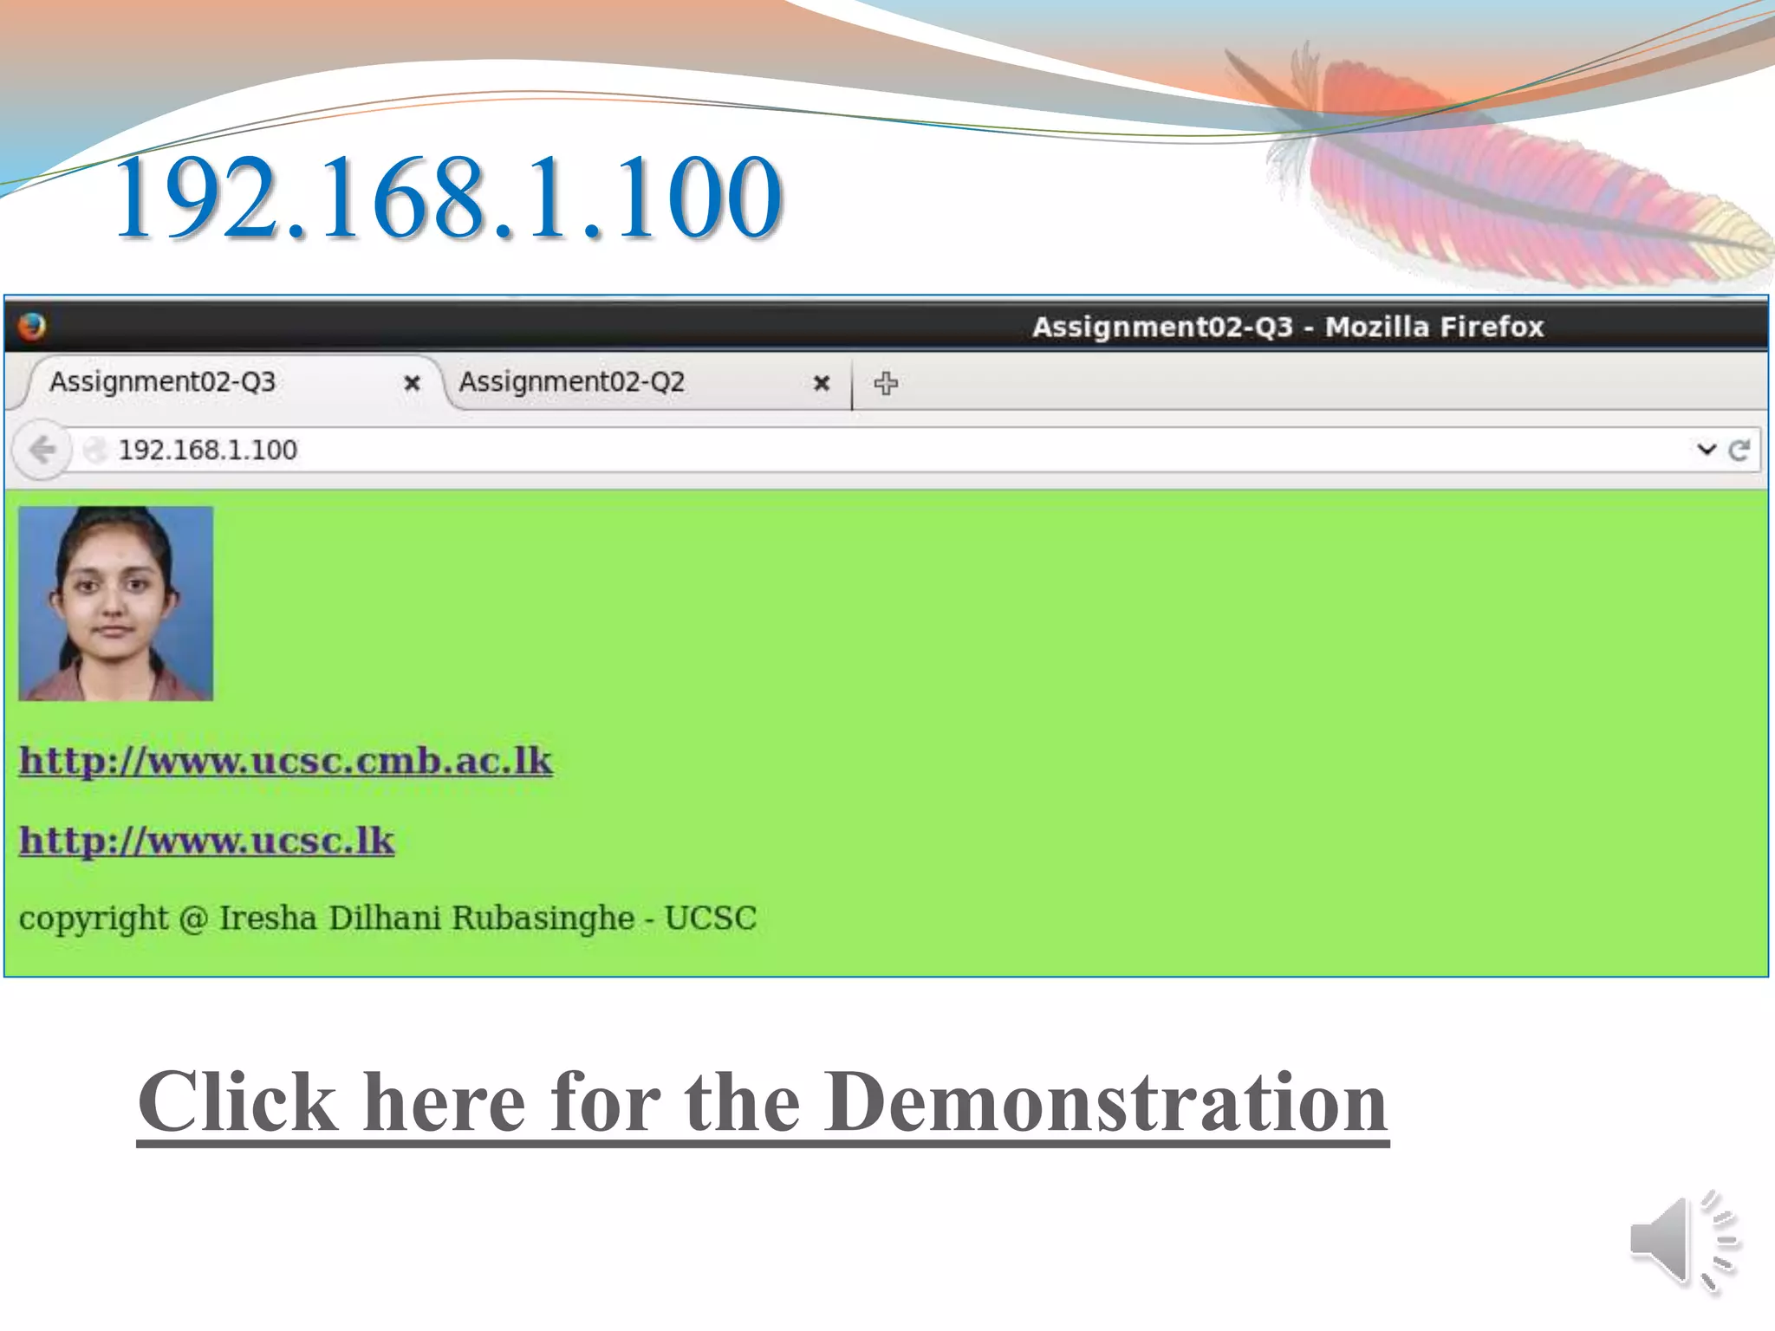Close the Assignment02-Q2 tab
The image size is (1775, 1331).
(822, 383)
